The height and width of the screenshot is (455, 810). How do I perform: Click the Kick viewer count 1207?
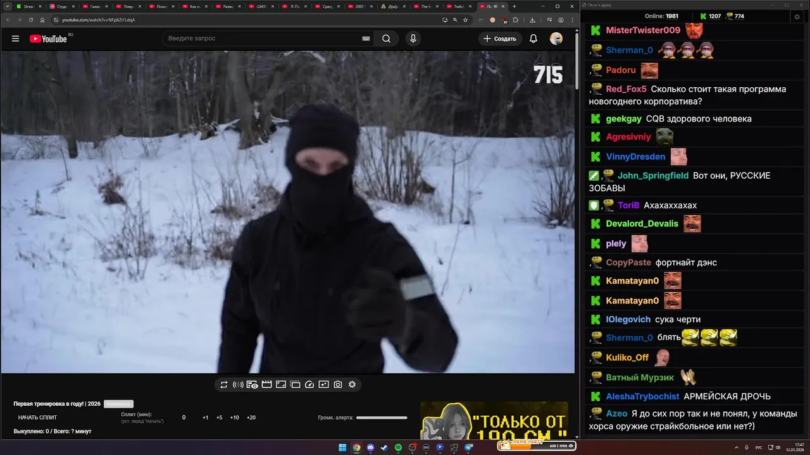pyautogui.click(x=709, y=16)
